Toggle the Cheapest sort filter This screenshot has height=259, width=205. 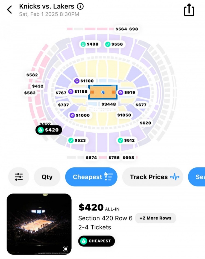click(91, 177)
